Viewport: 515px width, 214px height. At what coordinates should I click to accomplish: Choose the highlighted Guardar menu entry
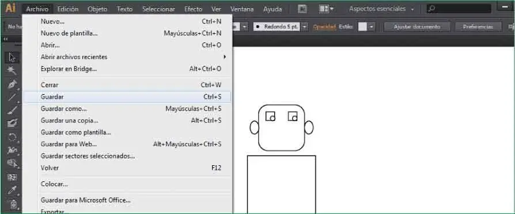(x=127, y=97)
